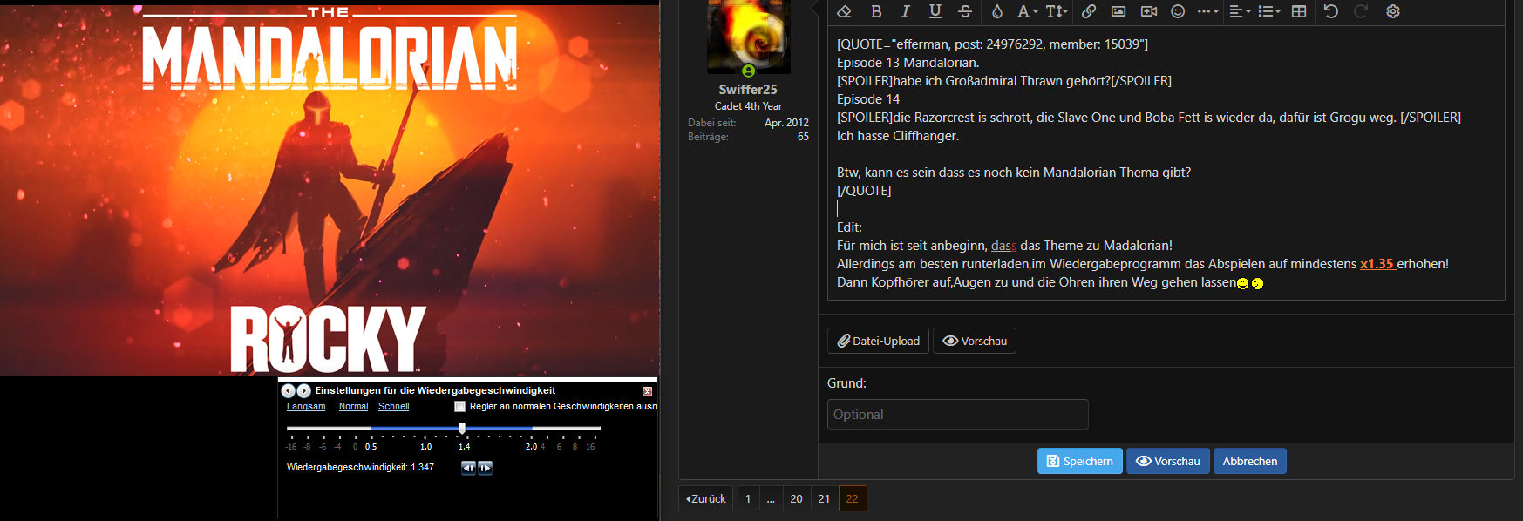Open the text color droplet picker

point(997,11)
